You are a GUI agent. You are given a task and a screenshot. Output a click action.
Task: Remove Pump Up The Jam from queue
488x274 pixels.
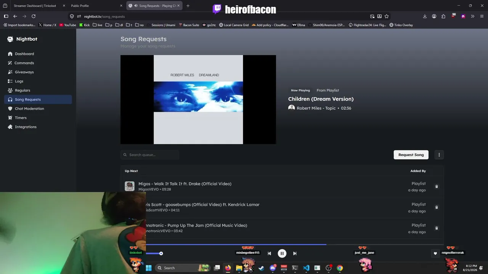tap(437, 228)
